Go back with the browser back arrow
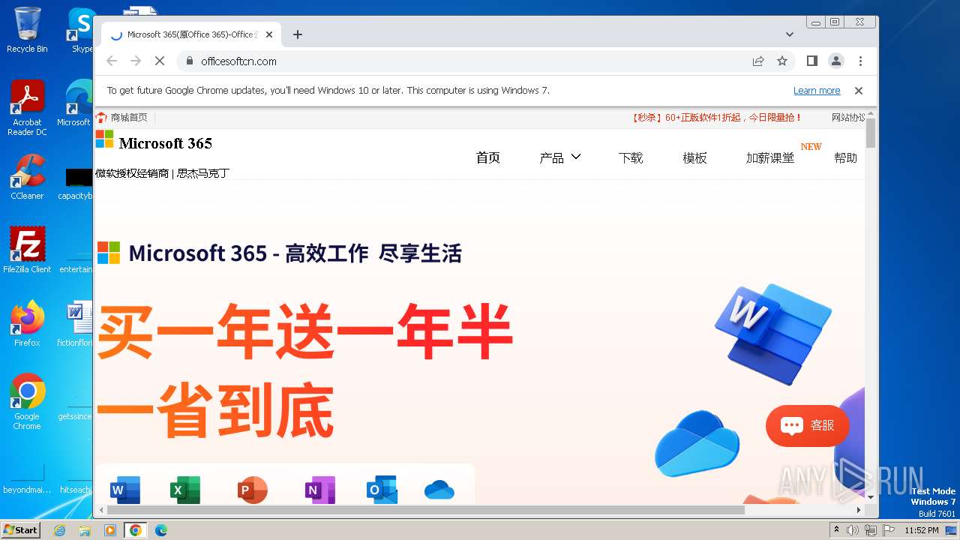The height and width of the screenshot is (540, 960). pos(112,61)
